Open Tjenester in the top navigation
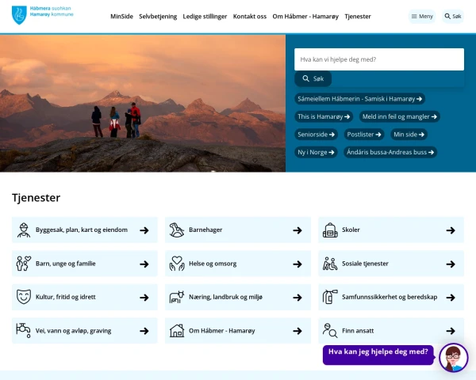Viewport: 476px width, 380px height. [358, 17]
